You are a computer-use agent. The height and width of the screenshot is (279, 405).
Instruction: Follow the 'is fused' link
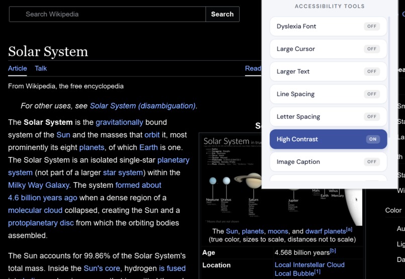[x=172, y=268]
